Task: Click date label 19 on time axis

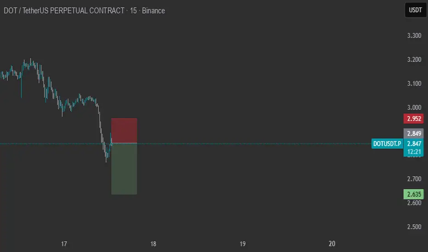Action: (243, 244)
